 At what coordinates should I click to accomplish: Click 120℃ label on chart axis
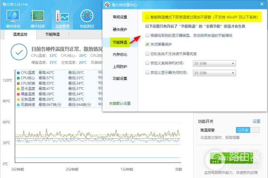click(x=8, y=80)
